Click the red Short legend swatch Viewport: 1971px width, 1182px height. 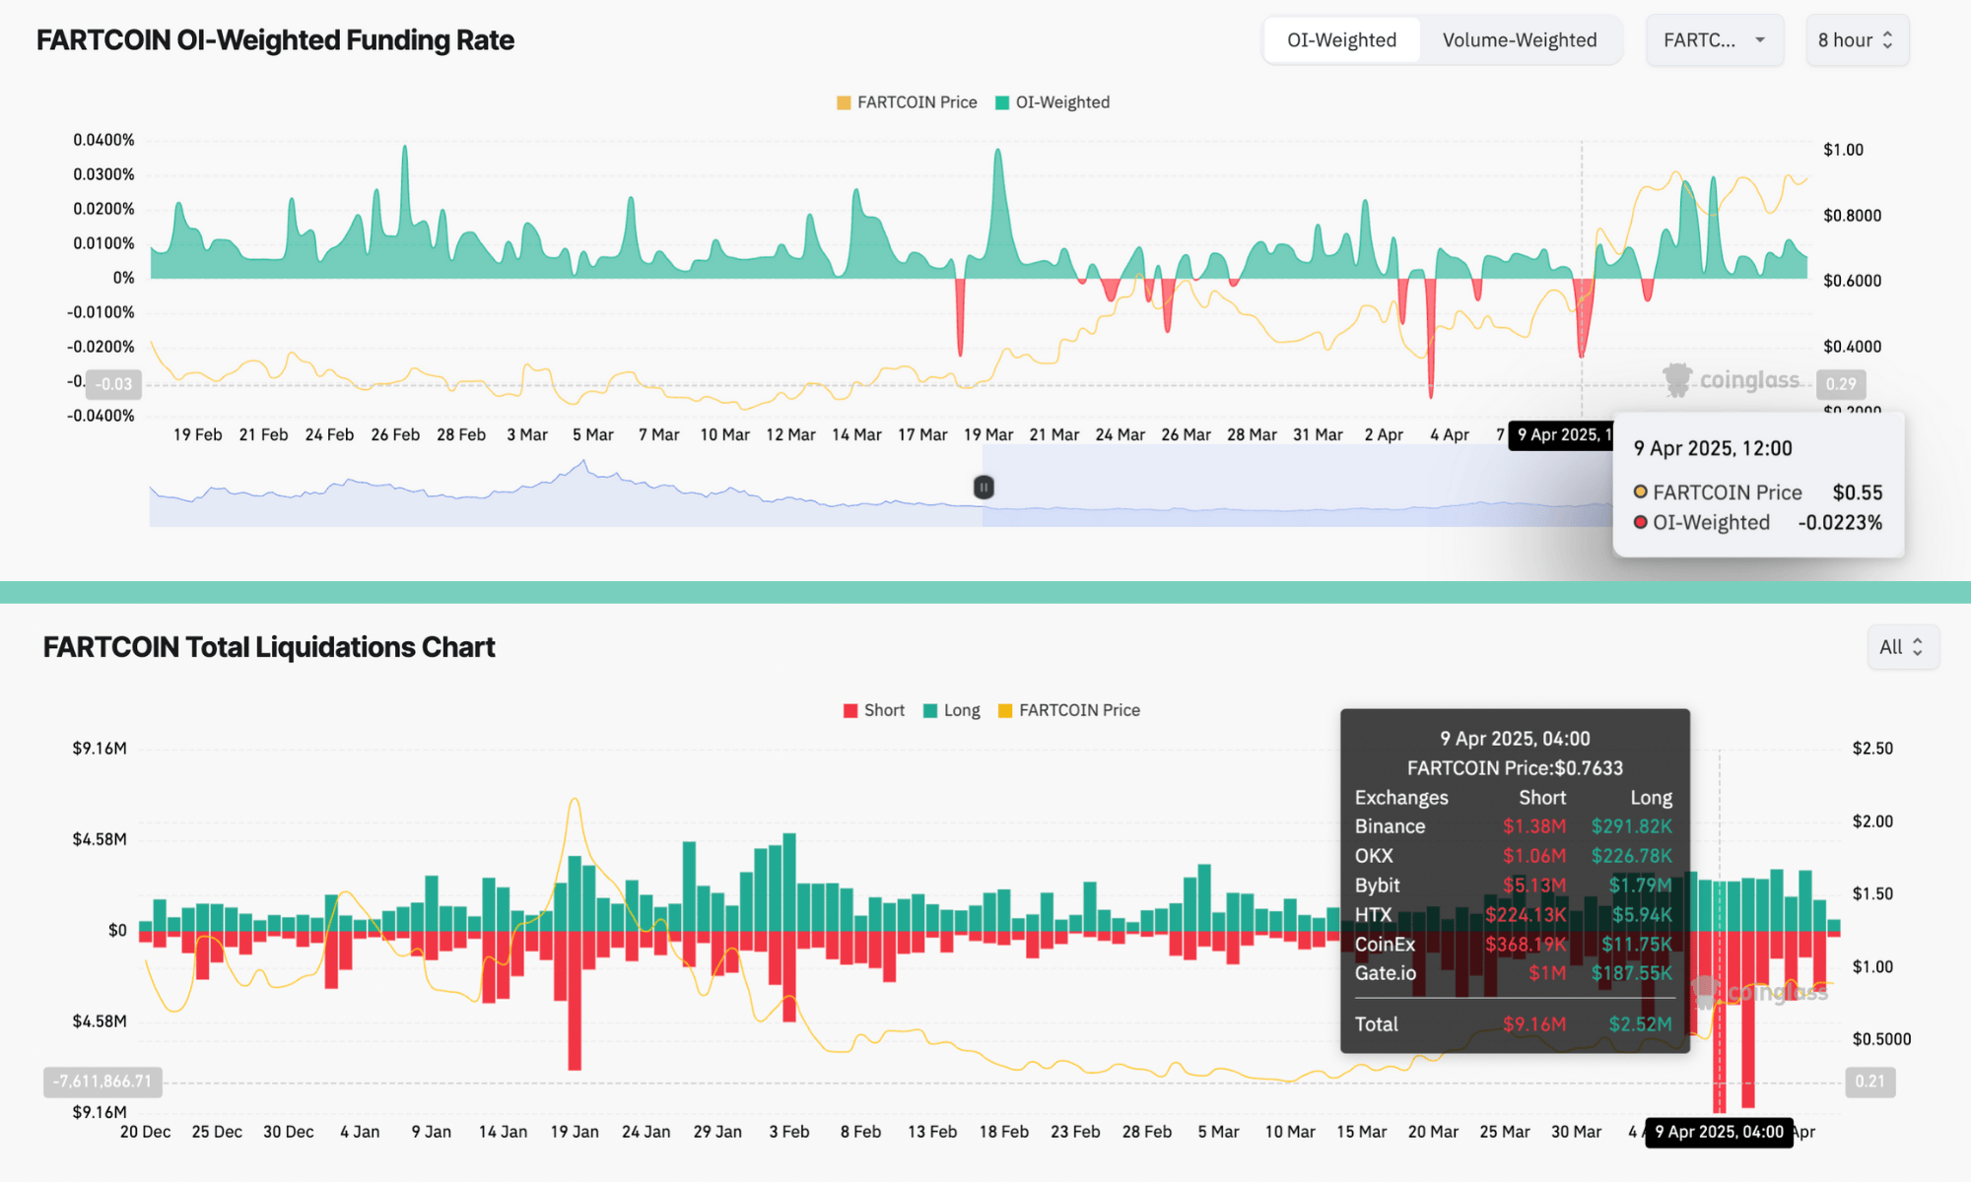point(850,710)
